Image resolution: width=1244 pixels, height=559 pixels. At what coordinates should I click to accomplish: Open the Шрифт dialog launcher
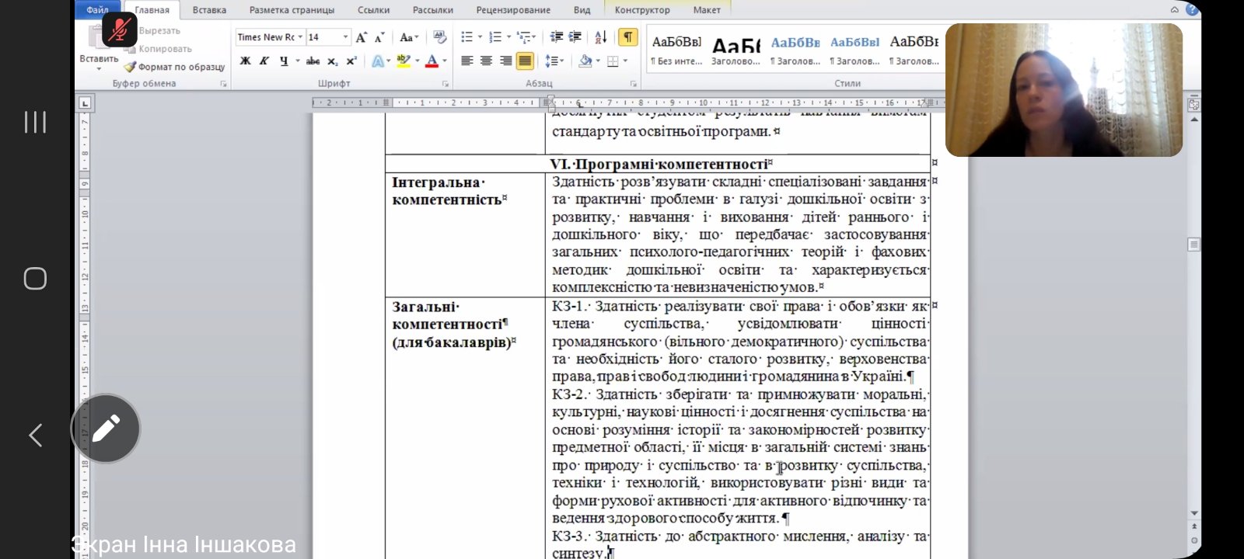click(x=446, y=83)
